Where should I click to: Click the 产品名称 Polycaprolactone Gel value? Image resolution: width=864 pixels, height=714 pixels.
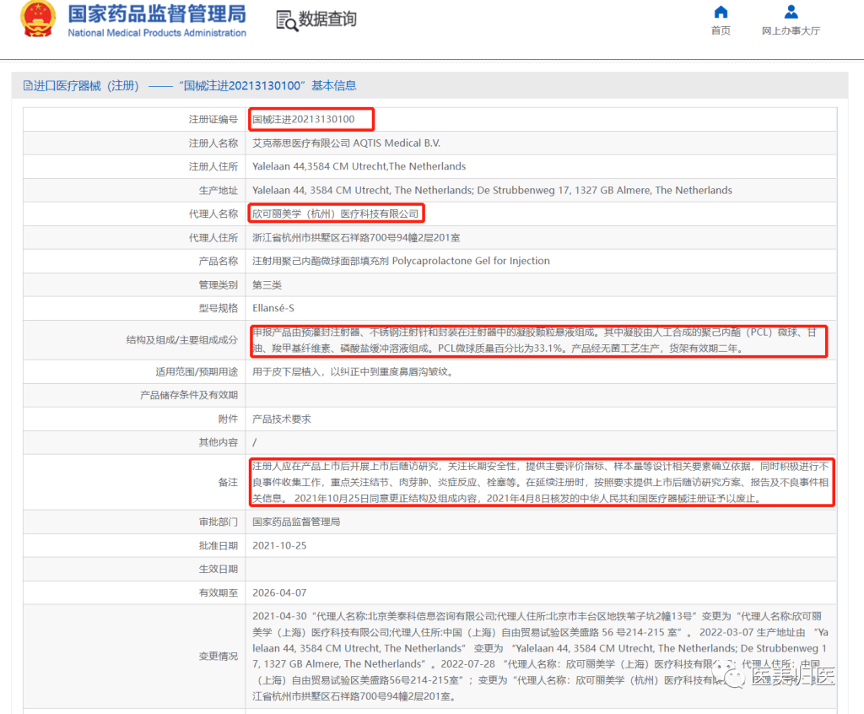pos(401,262)
